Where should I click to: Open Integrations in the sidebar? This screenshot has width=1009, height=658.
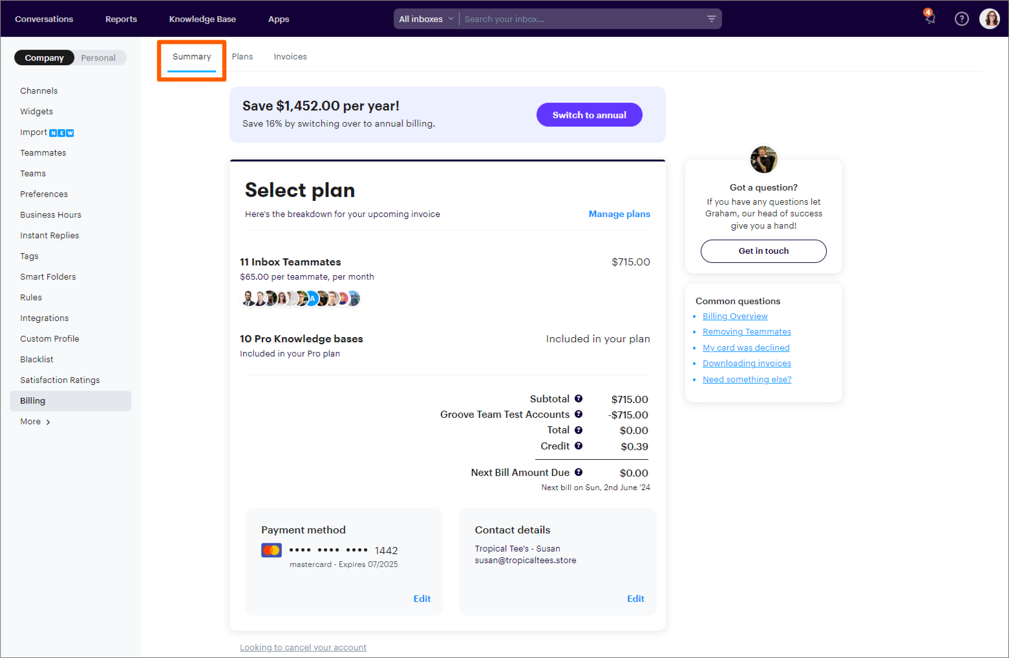click(x=44, y=318)
